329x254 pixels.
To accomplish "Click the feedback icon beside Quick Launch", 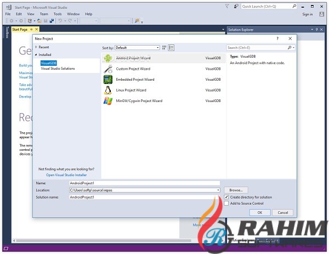I will pyautogui.click(x=236, y=7).
